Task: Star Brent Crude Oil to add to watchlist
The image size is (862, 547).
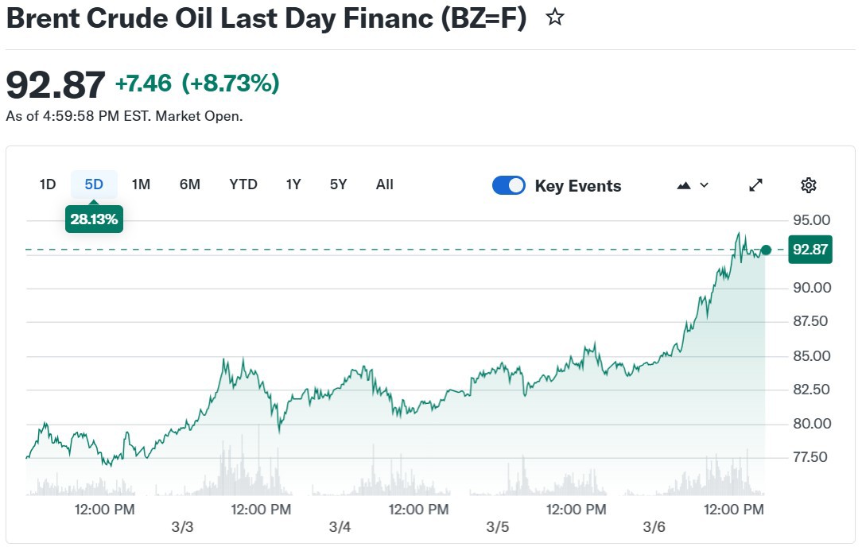Action: click(555, 18)
